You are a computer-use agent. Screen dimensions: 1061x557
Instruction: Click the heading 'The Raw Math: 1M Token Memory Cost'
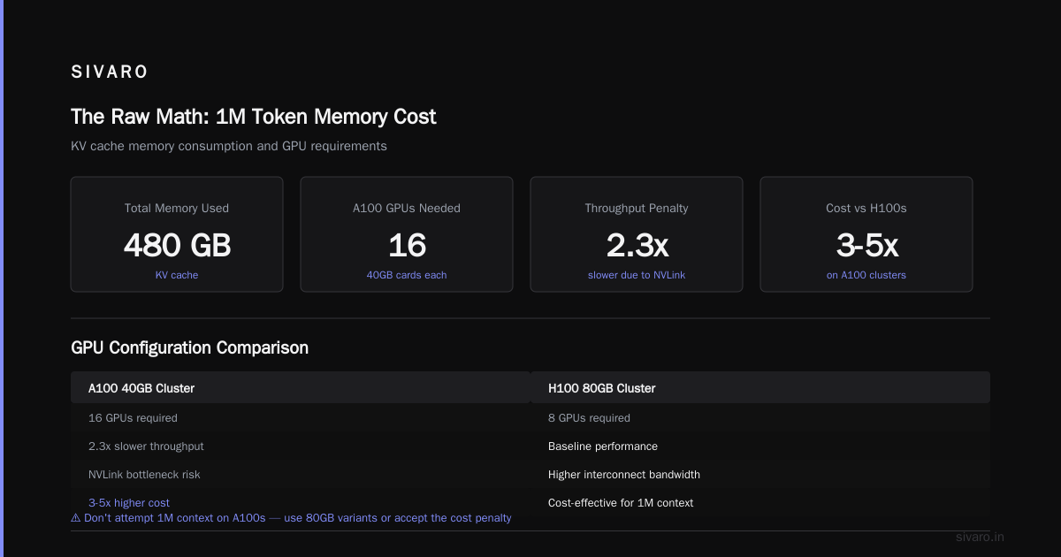click(x=254, y=117)
